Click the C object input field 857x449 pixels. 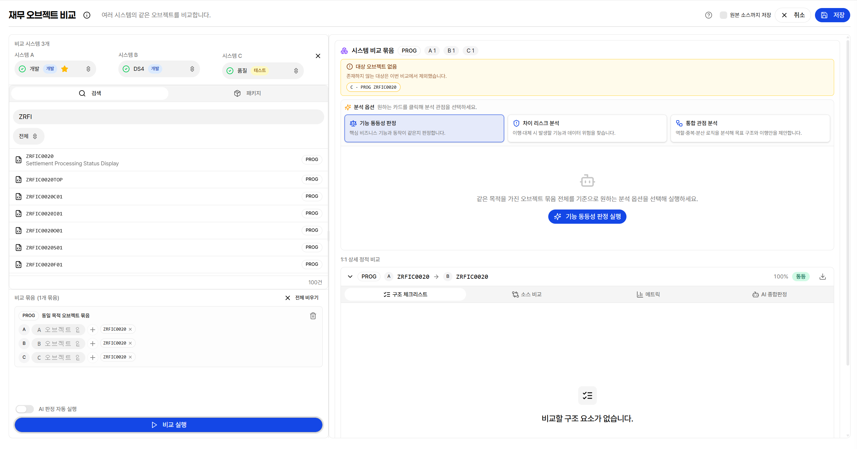click(x=58, y=358)
